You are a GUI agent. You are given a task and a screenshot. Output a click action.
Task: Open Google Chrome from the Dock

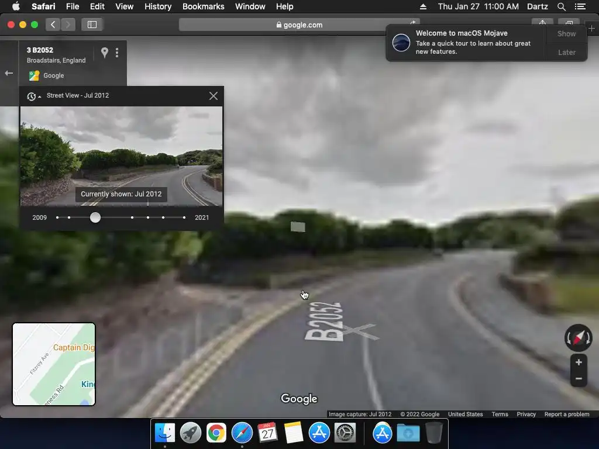point(216,433)
